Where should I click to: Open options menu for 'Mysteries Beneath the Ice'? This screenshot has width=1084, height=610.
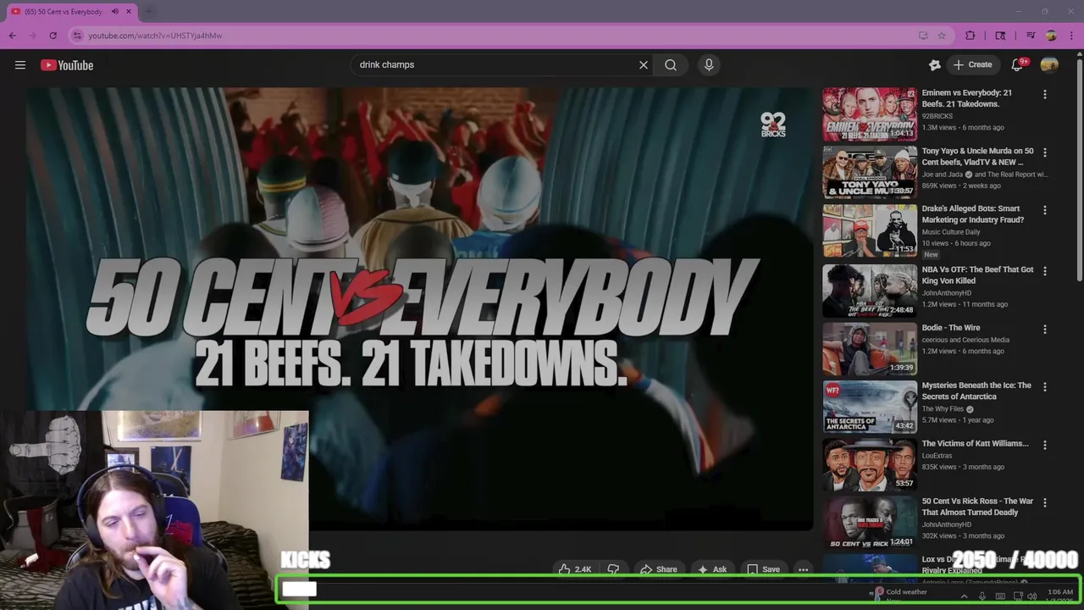1045,387
